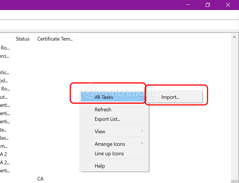The image size is (239, 183).
Task: Select the row ending with 'ut...'
Action: point(4,97)
